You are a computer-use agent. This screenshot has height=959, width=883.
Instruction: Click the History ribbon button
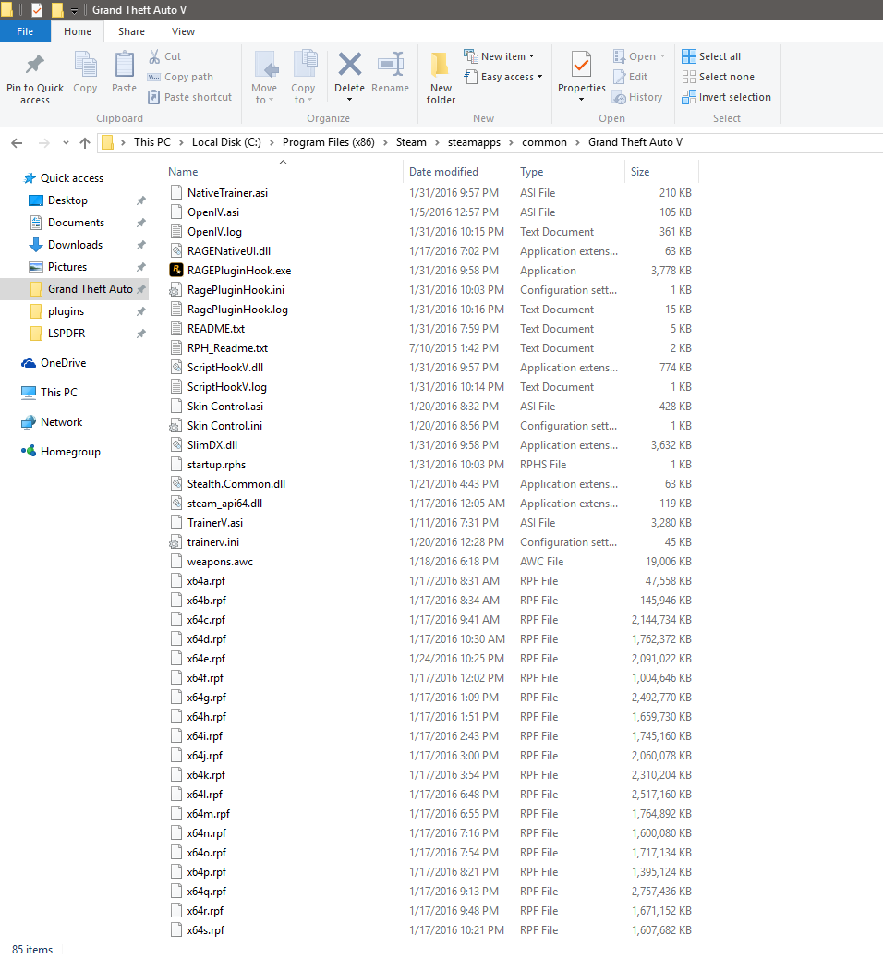pyautogui.click(x=638, y=97)
